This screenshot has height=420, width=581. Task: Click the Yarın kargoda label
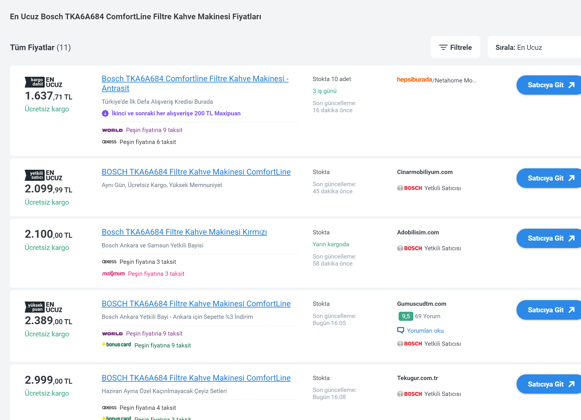(x=331, y=244)
